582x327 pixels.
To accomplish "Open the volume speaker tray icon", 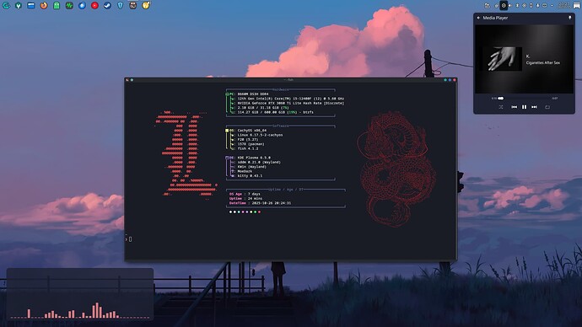I will tap(510, 6).
